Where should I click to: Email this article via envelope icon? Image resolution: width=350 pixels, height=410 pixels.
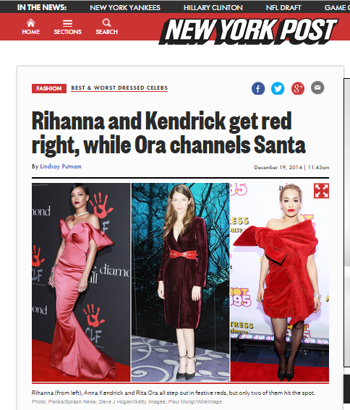coord(317,87)
